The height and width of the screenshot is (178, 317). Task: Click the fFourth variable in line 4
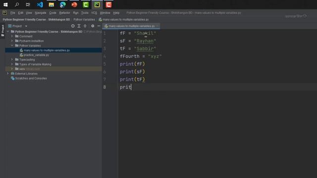(130, 56)
